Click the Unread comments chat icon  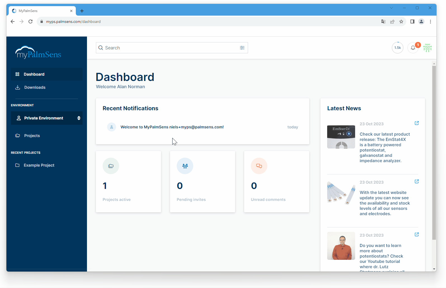(x=259, y=166)
